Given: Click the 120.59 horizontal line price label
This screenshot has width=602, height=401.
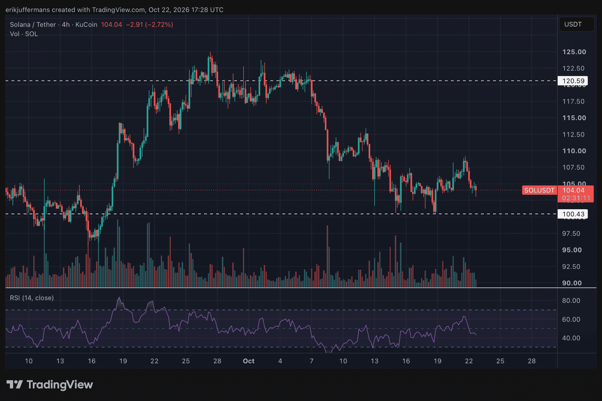Looking at the screenshot, I should (x=573, y=81).
